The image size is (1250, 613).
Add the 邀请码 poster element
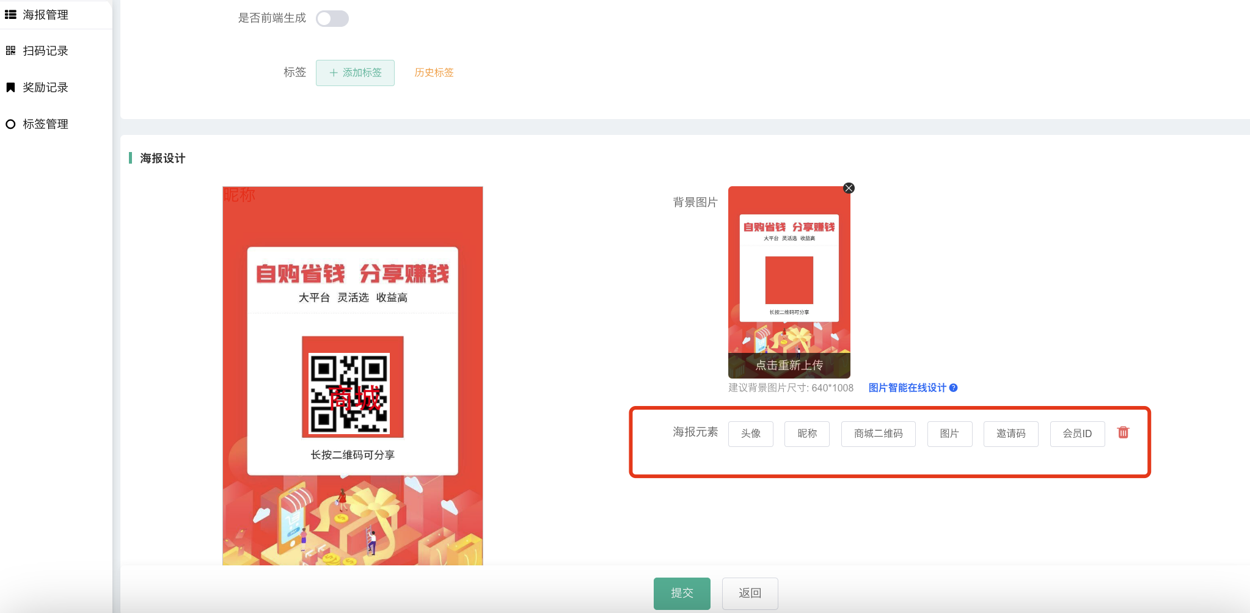coord(1011,433)
